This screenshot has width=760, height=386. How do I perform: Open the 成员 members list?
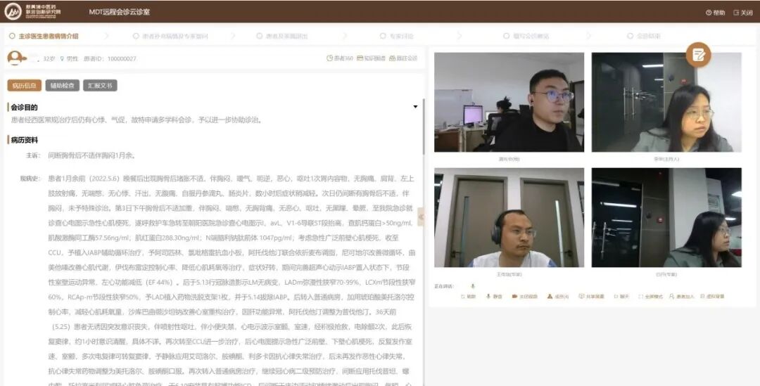pos(558,297)
